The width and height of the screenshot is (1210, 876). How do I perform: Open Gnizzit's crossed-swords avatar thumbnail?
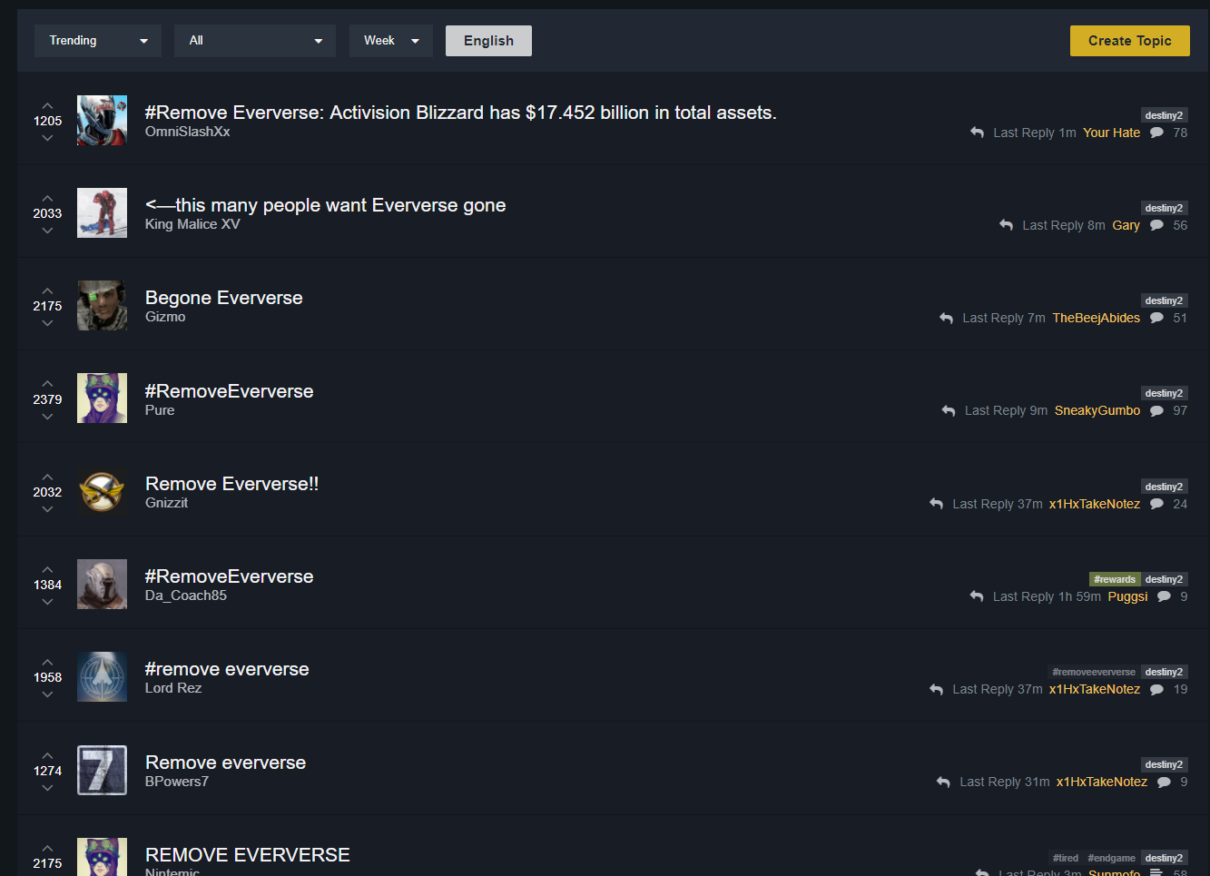(x=102, y=491)
